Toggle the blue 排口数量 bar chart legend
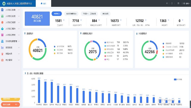The image size is (191, 108). pos(178,80)
